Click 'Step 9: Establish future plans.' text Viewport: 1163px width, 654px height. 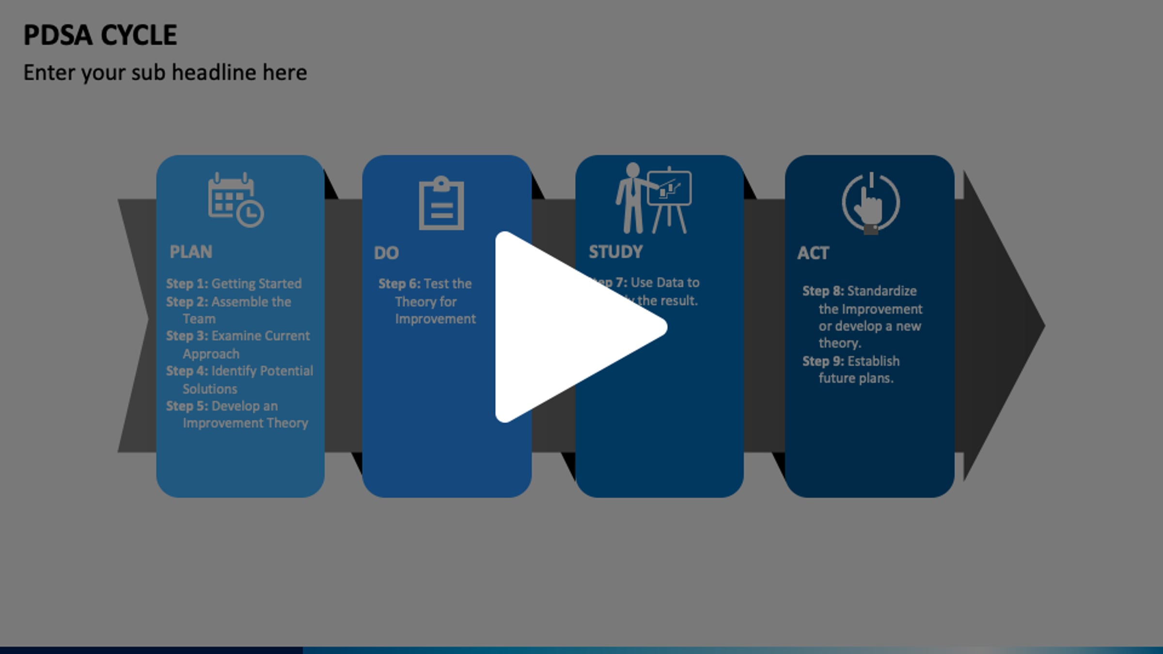point(851,369)
